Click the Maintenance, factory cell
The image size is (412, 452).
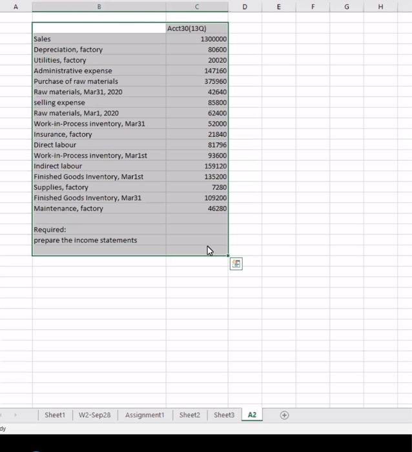point(99,209)
